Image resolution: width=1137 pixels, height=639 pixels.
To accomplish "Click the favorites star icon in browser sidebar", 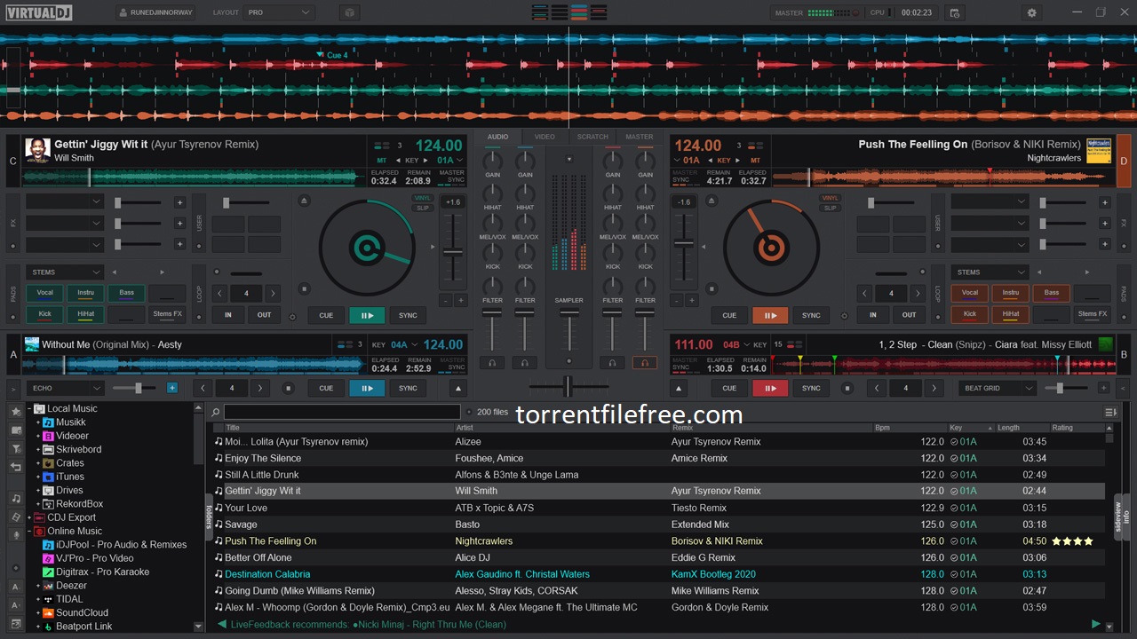I will click(x=15, y=412).
